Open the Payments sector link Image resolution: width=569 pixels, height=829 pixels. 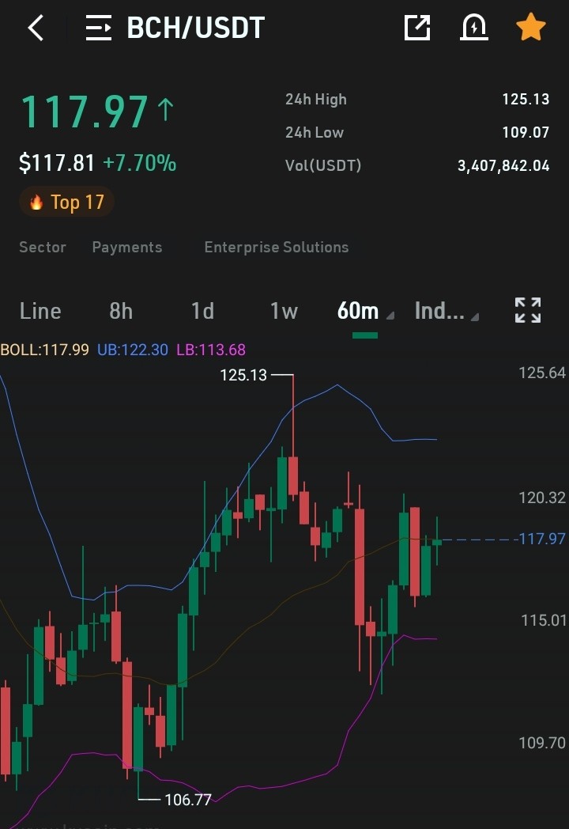click(x=127, y=247)
